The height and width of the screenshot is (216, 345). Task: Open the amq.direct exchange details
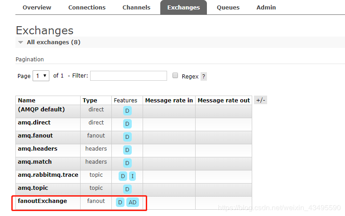(34, 123)
